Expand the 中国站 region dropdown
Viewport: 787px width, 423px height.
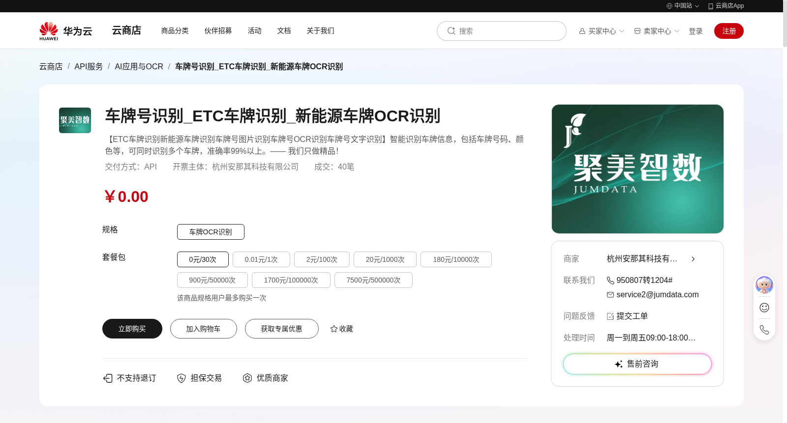(x=697, y=6)
